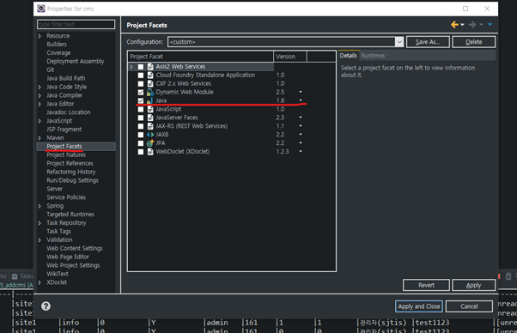This screenshot has width=517, height=333.
Task: Expand the Resource category in sidebar
Action: (x=40, y=36)
